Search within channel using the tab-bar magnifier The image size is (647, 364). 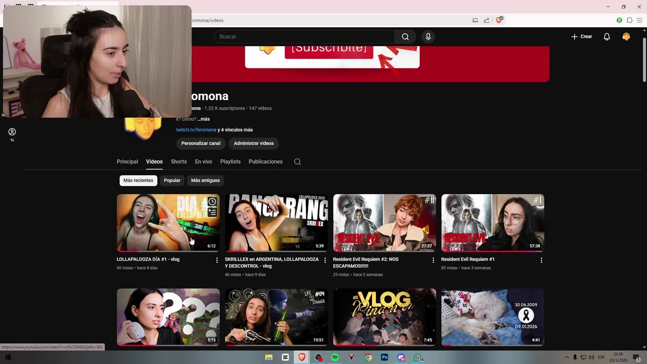(x=297, y=162)
